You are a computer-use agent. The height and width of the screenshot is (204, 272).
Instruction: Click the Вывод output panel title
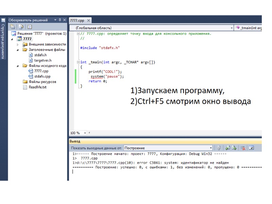coord(75,141)
